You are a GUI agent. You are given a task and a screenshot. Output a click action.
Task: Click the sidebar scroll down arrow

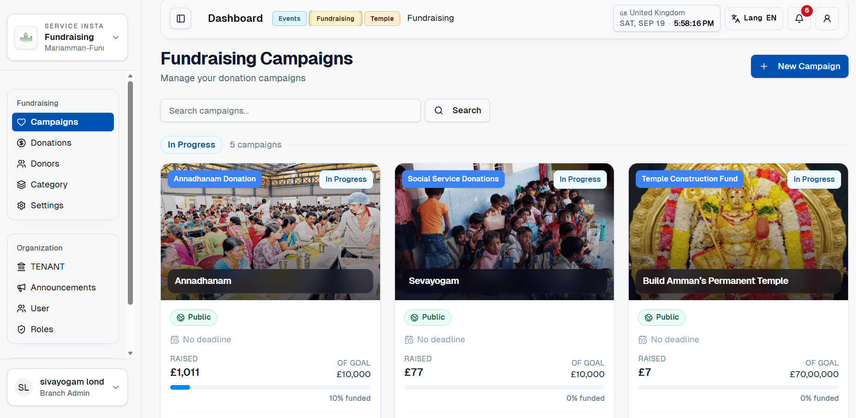click(131, 354)
